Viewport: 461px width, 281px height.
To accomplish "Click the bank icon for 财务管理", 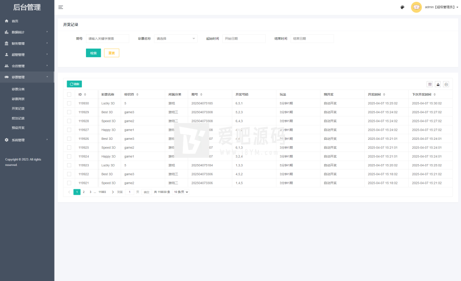I will [6, 44].
